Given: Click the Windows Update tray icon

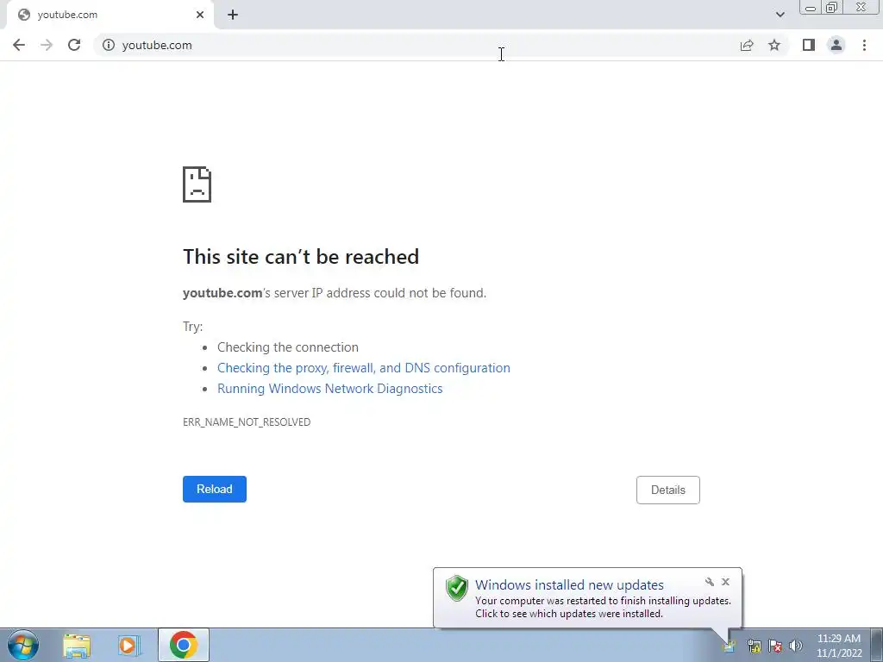Looking at the screenshot, I should tap(730, 646).
